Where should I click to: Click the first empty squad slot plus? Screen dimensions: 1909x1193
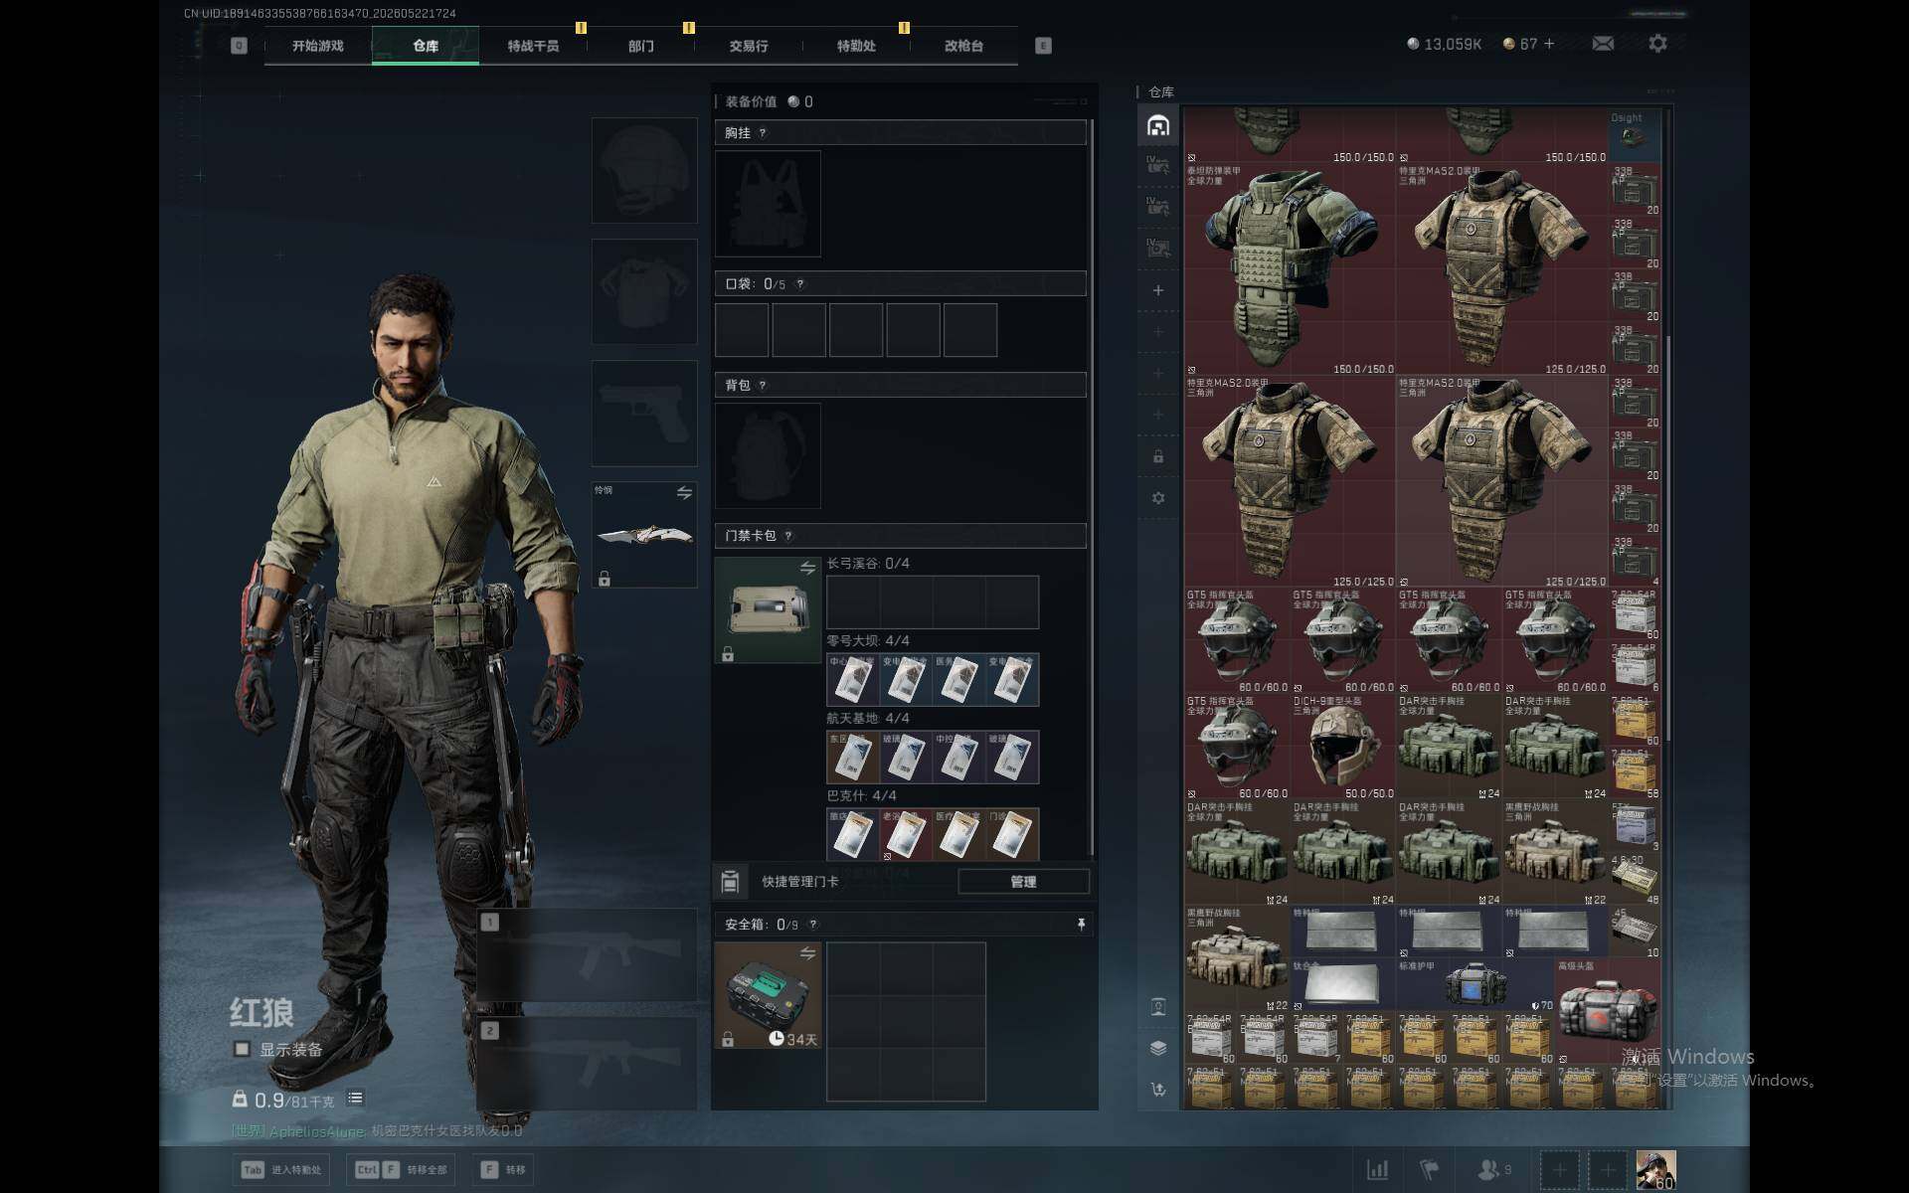(1559, 1170)
